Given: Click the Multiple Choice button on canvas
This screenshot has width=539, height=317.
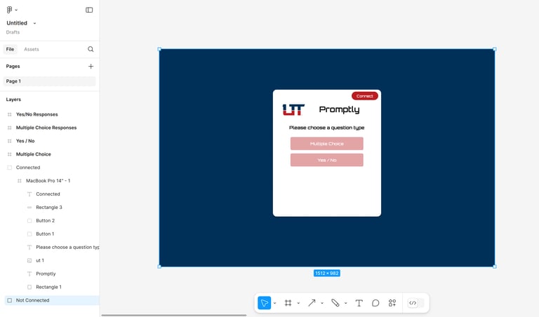Looking at the screenshot, I should click(x=327, y=144).
